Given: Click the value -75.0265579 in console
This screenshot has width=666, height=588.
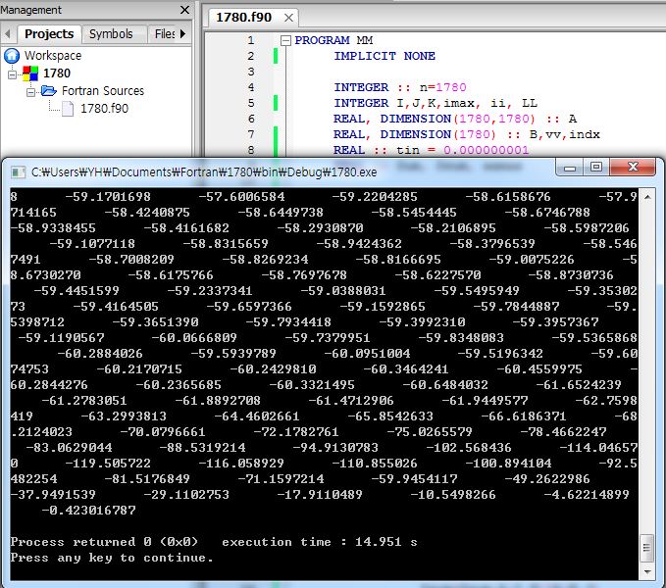Looking at the screenshot, I should [430, 432].
